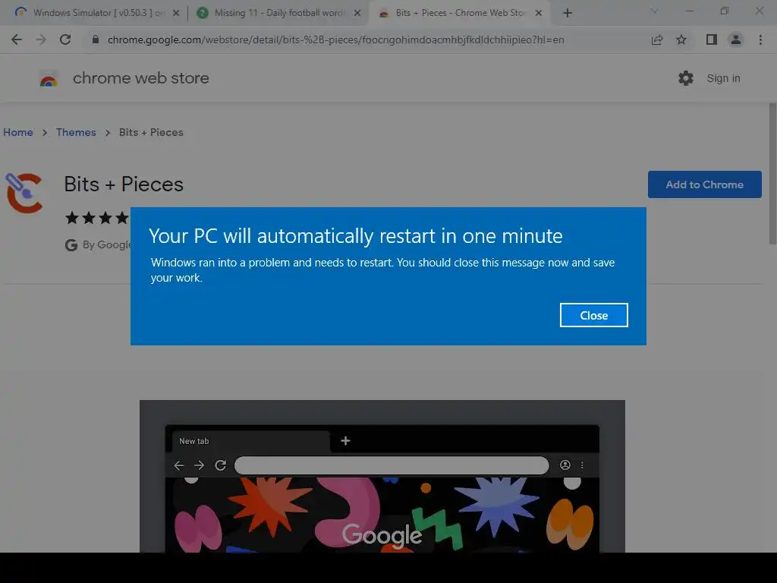
Task: Click the chrome web store logo
Action: pyautogui.click(x=49, y=79)
